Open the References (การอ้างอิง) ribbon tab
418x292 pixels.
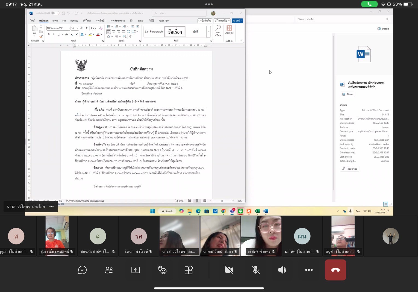tap(101, 21)
